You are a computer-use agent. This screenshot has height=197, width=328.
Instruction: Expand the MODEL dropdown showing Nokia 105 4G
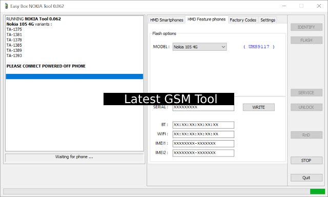click(199, 47)
